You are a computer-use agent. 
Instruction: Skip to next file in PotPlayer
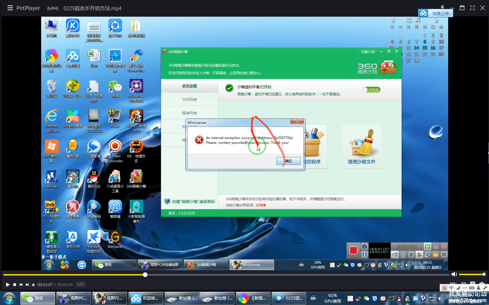tap(27, 285)
